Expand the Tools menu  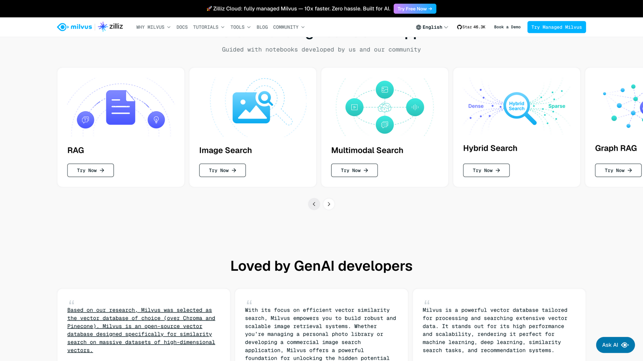[240, 27]
